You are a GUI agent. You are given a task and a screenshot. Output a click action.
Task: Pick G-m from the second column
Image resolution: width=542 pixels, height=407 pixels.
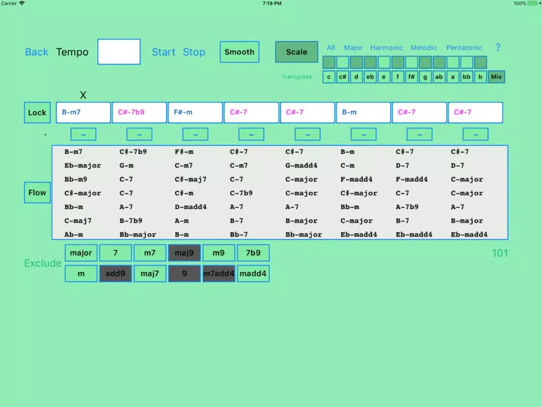tap(126, 165)
